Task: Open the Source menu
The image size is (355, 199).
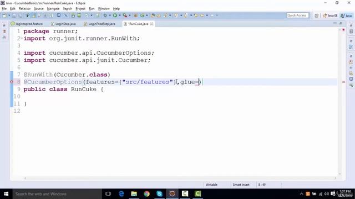Action: coord(39,9)
